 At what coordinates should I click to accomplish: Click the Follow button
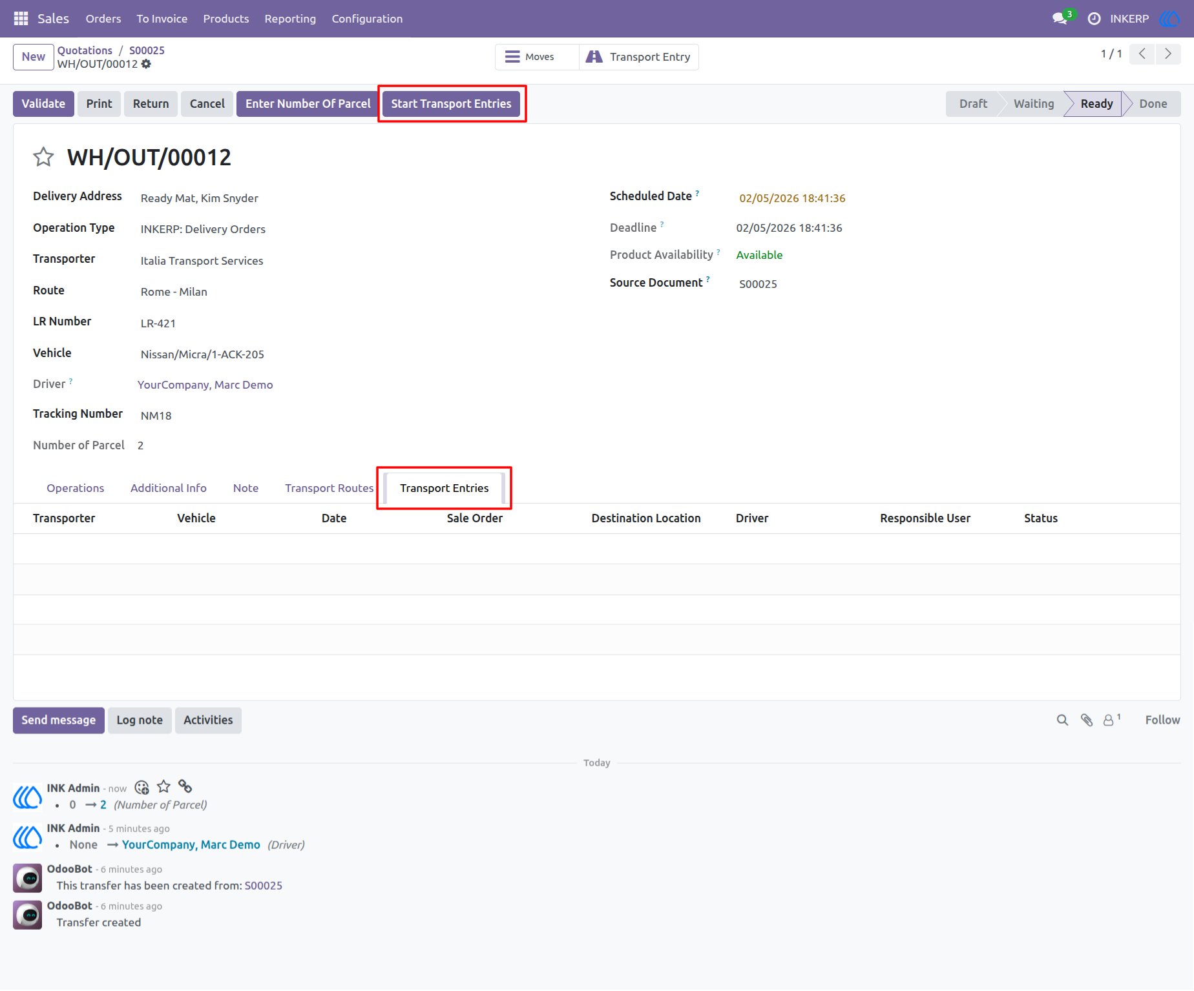tap(1162, 720)
